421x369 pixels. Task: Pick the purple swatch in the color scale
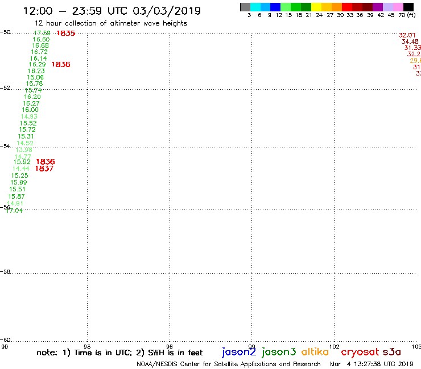tap(378, 7)
